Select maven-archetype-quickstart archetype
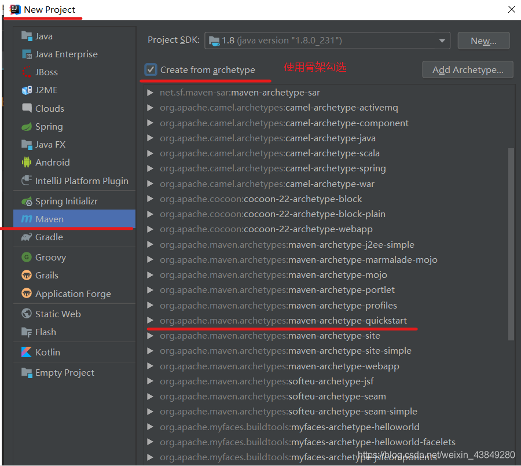This screenshot has height=466, width=521. pos(283,321)
